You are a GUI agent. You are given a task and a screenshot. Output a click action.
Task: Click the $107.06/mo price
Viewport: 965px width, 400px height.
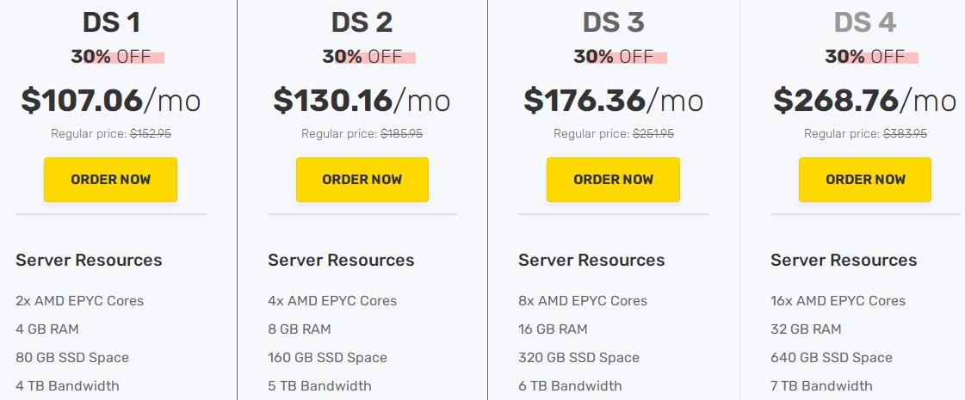111,101
